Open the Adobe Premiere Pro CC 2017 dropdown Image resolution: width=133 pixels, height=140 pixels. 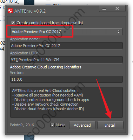pos(66,32)
